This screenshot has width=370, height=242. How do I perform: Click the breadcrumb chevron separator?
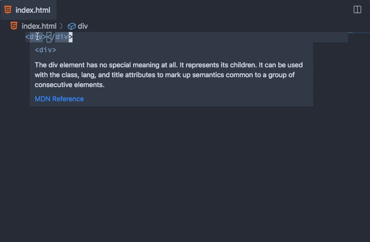(61, 26)
